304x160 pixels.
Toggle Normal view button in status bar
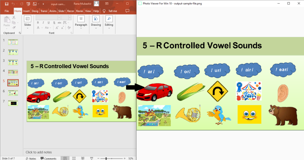click(65, 158)
